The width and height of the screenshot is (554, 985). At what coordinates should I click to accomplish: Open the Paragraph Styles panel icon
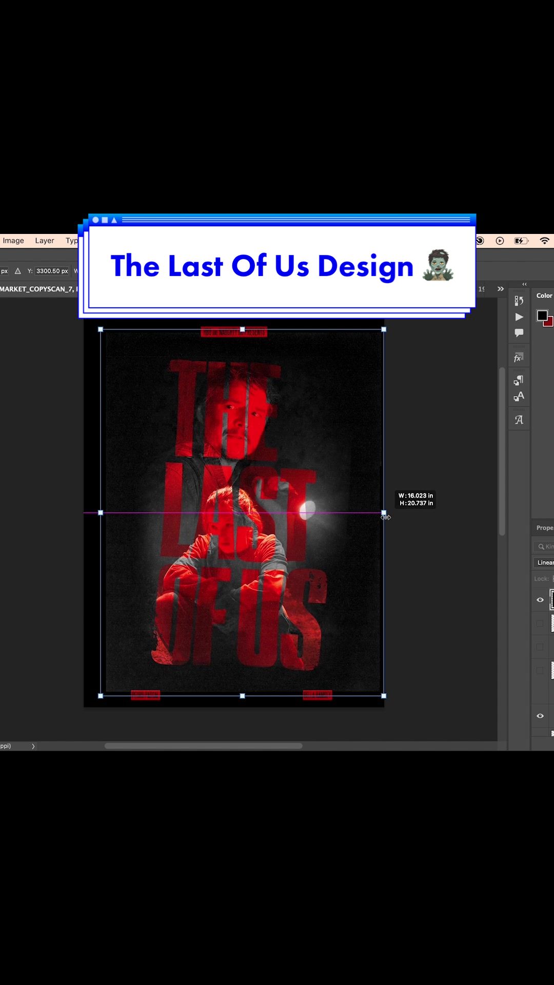[519, 380]
